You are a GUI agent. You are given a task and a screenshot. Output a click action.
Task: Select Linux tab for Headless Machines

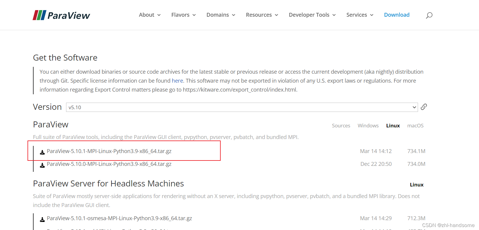point(417,185)
